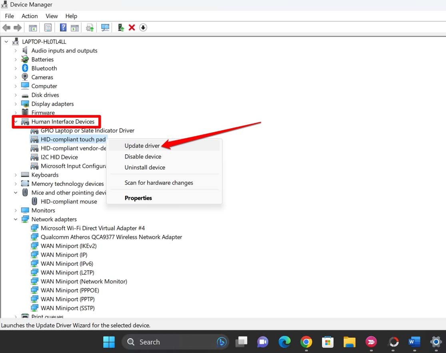Select WAN Miniport (IKEv2)

68,246
